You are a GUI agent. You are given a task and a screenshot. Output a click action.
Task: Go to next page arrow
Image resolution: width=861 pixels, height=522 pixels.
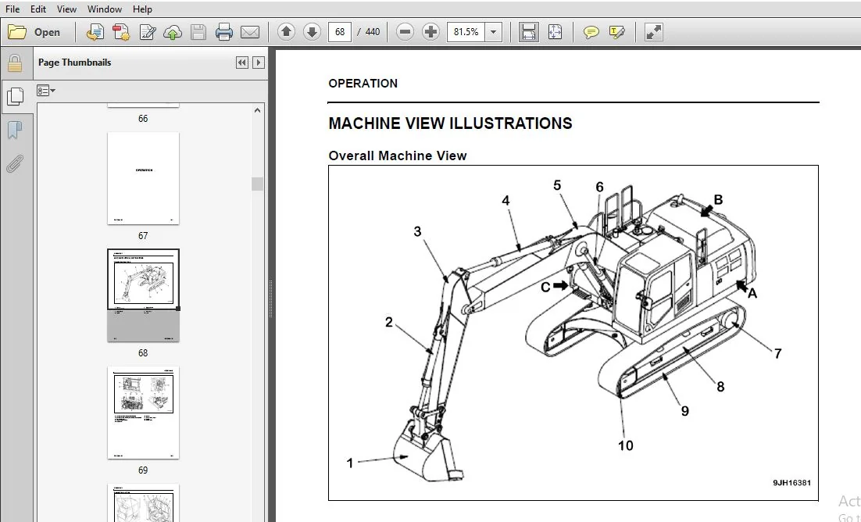pyautogui.click(x=312, y=32)
